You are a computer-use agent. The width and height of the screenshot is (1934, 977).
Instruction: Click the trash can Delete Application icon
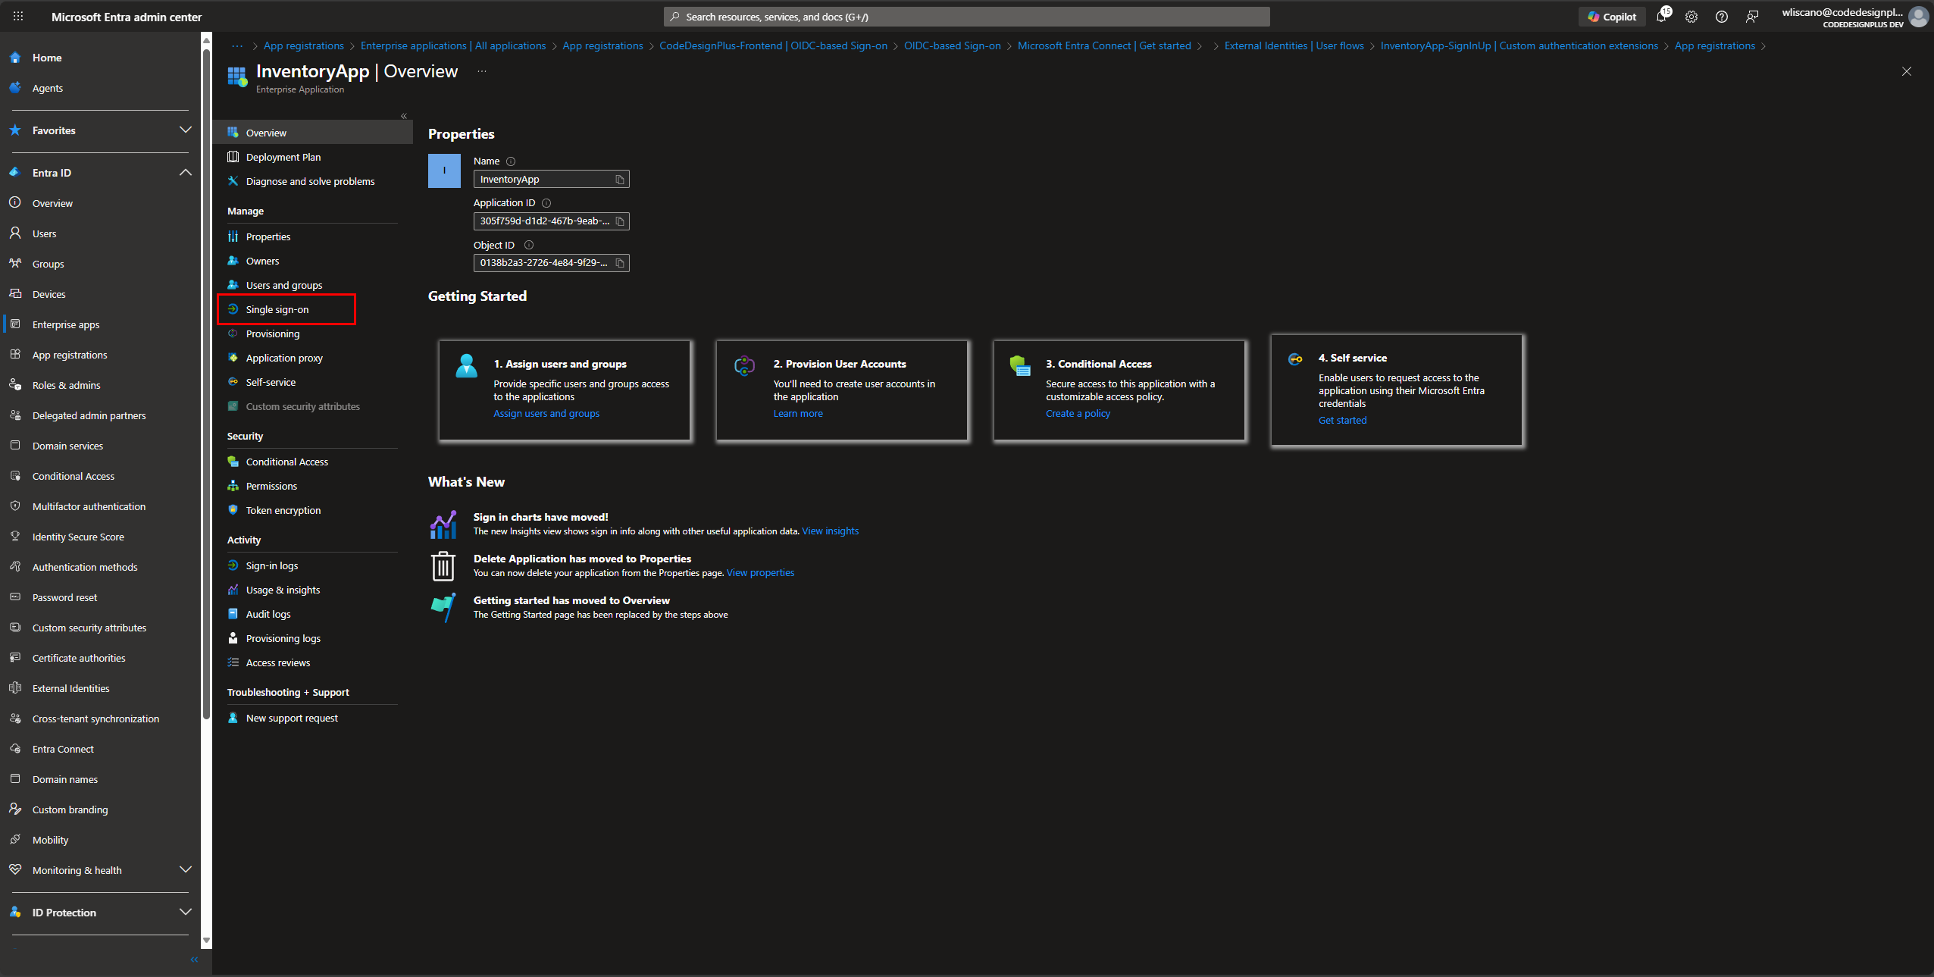click(x=443, y=566)
